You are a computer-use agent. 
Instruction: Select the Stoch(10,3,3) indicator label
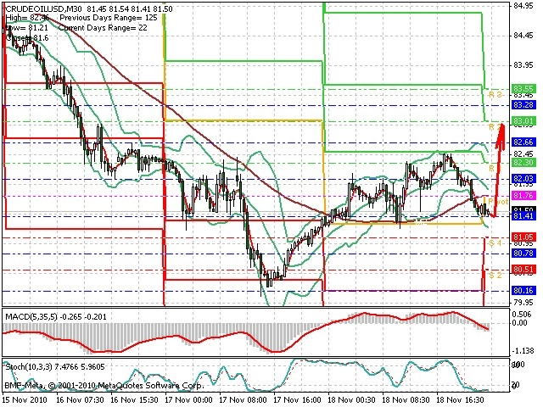30,367
